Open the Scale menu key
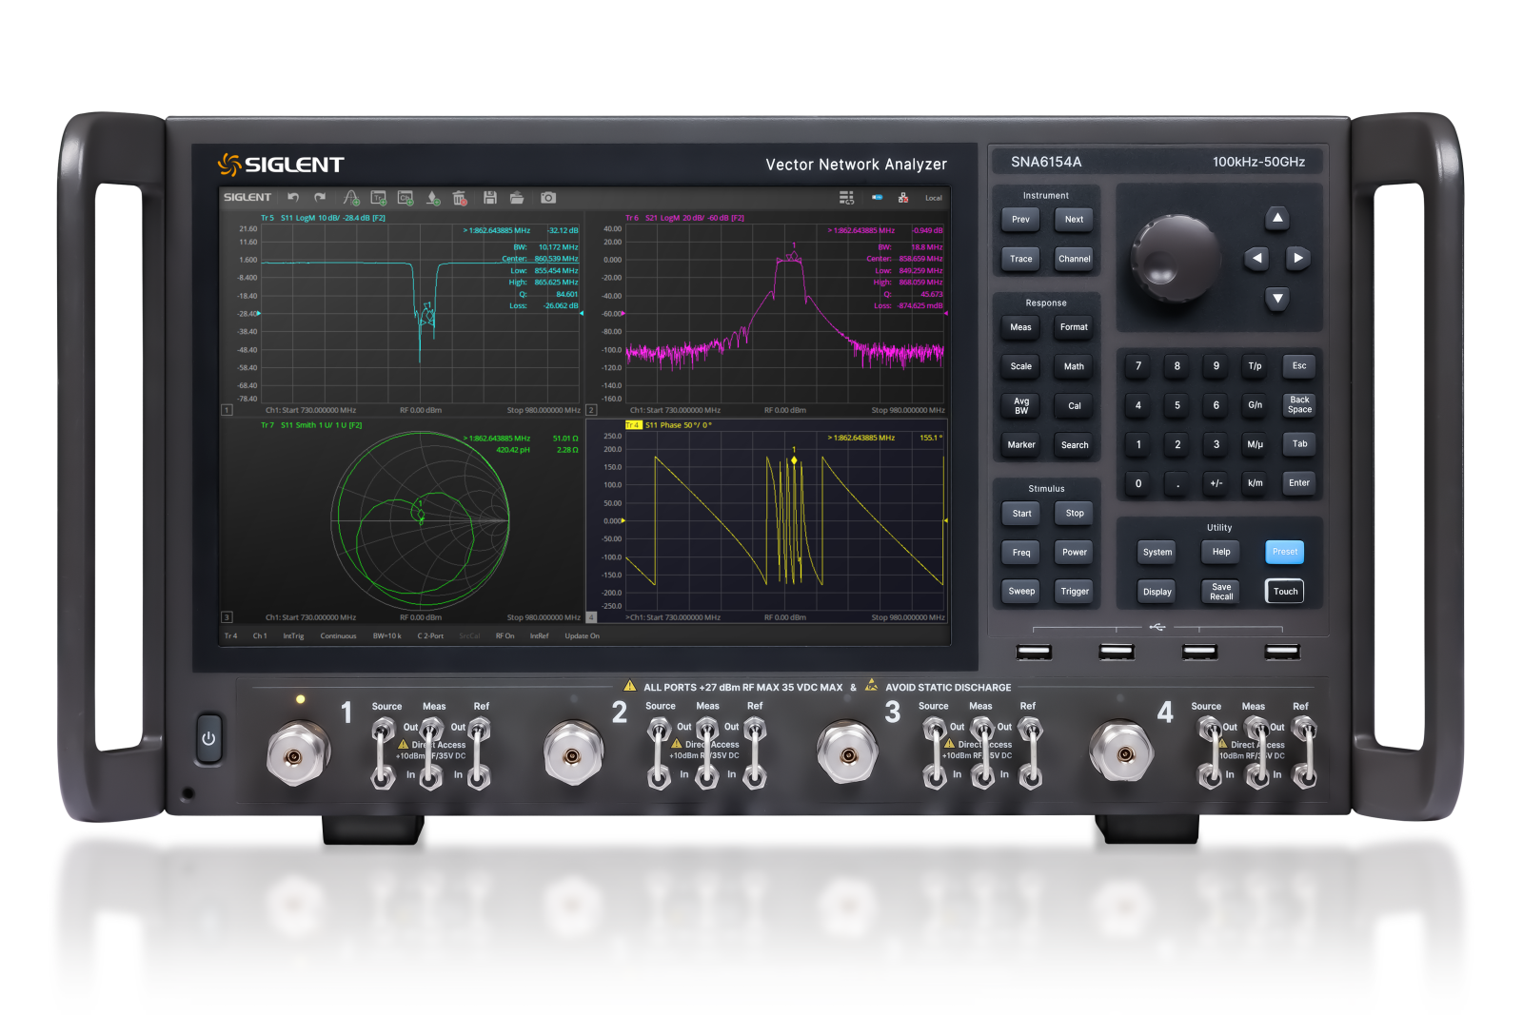The width and height of the screenshot is (1523, 1015). coord(1020,366)
